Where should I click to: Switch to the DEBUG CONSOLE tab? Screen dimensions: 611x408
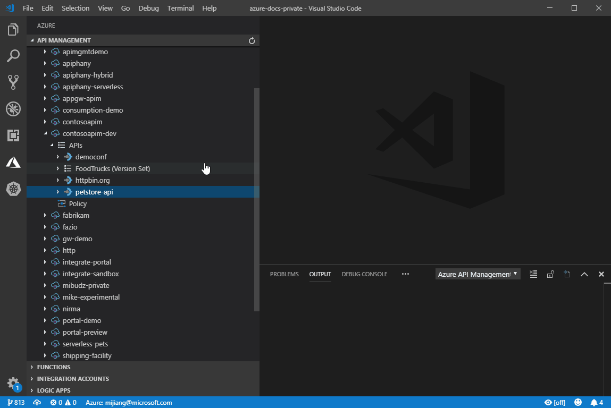coord(364,274)
